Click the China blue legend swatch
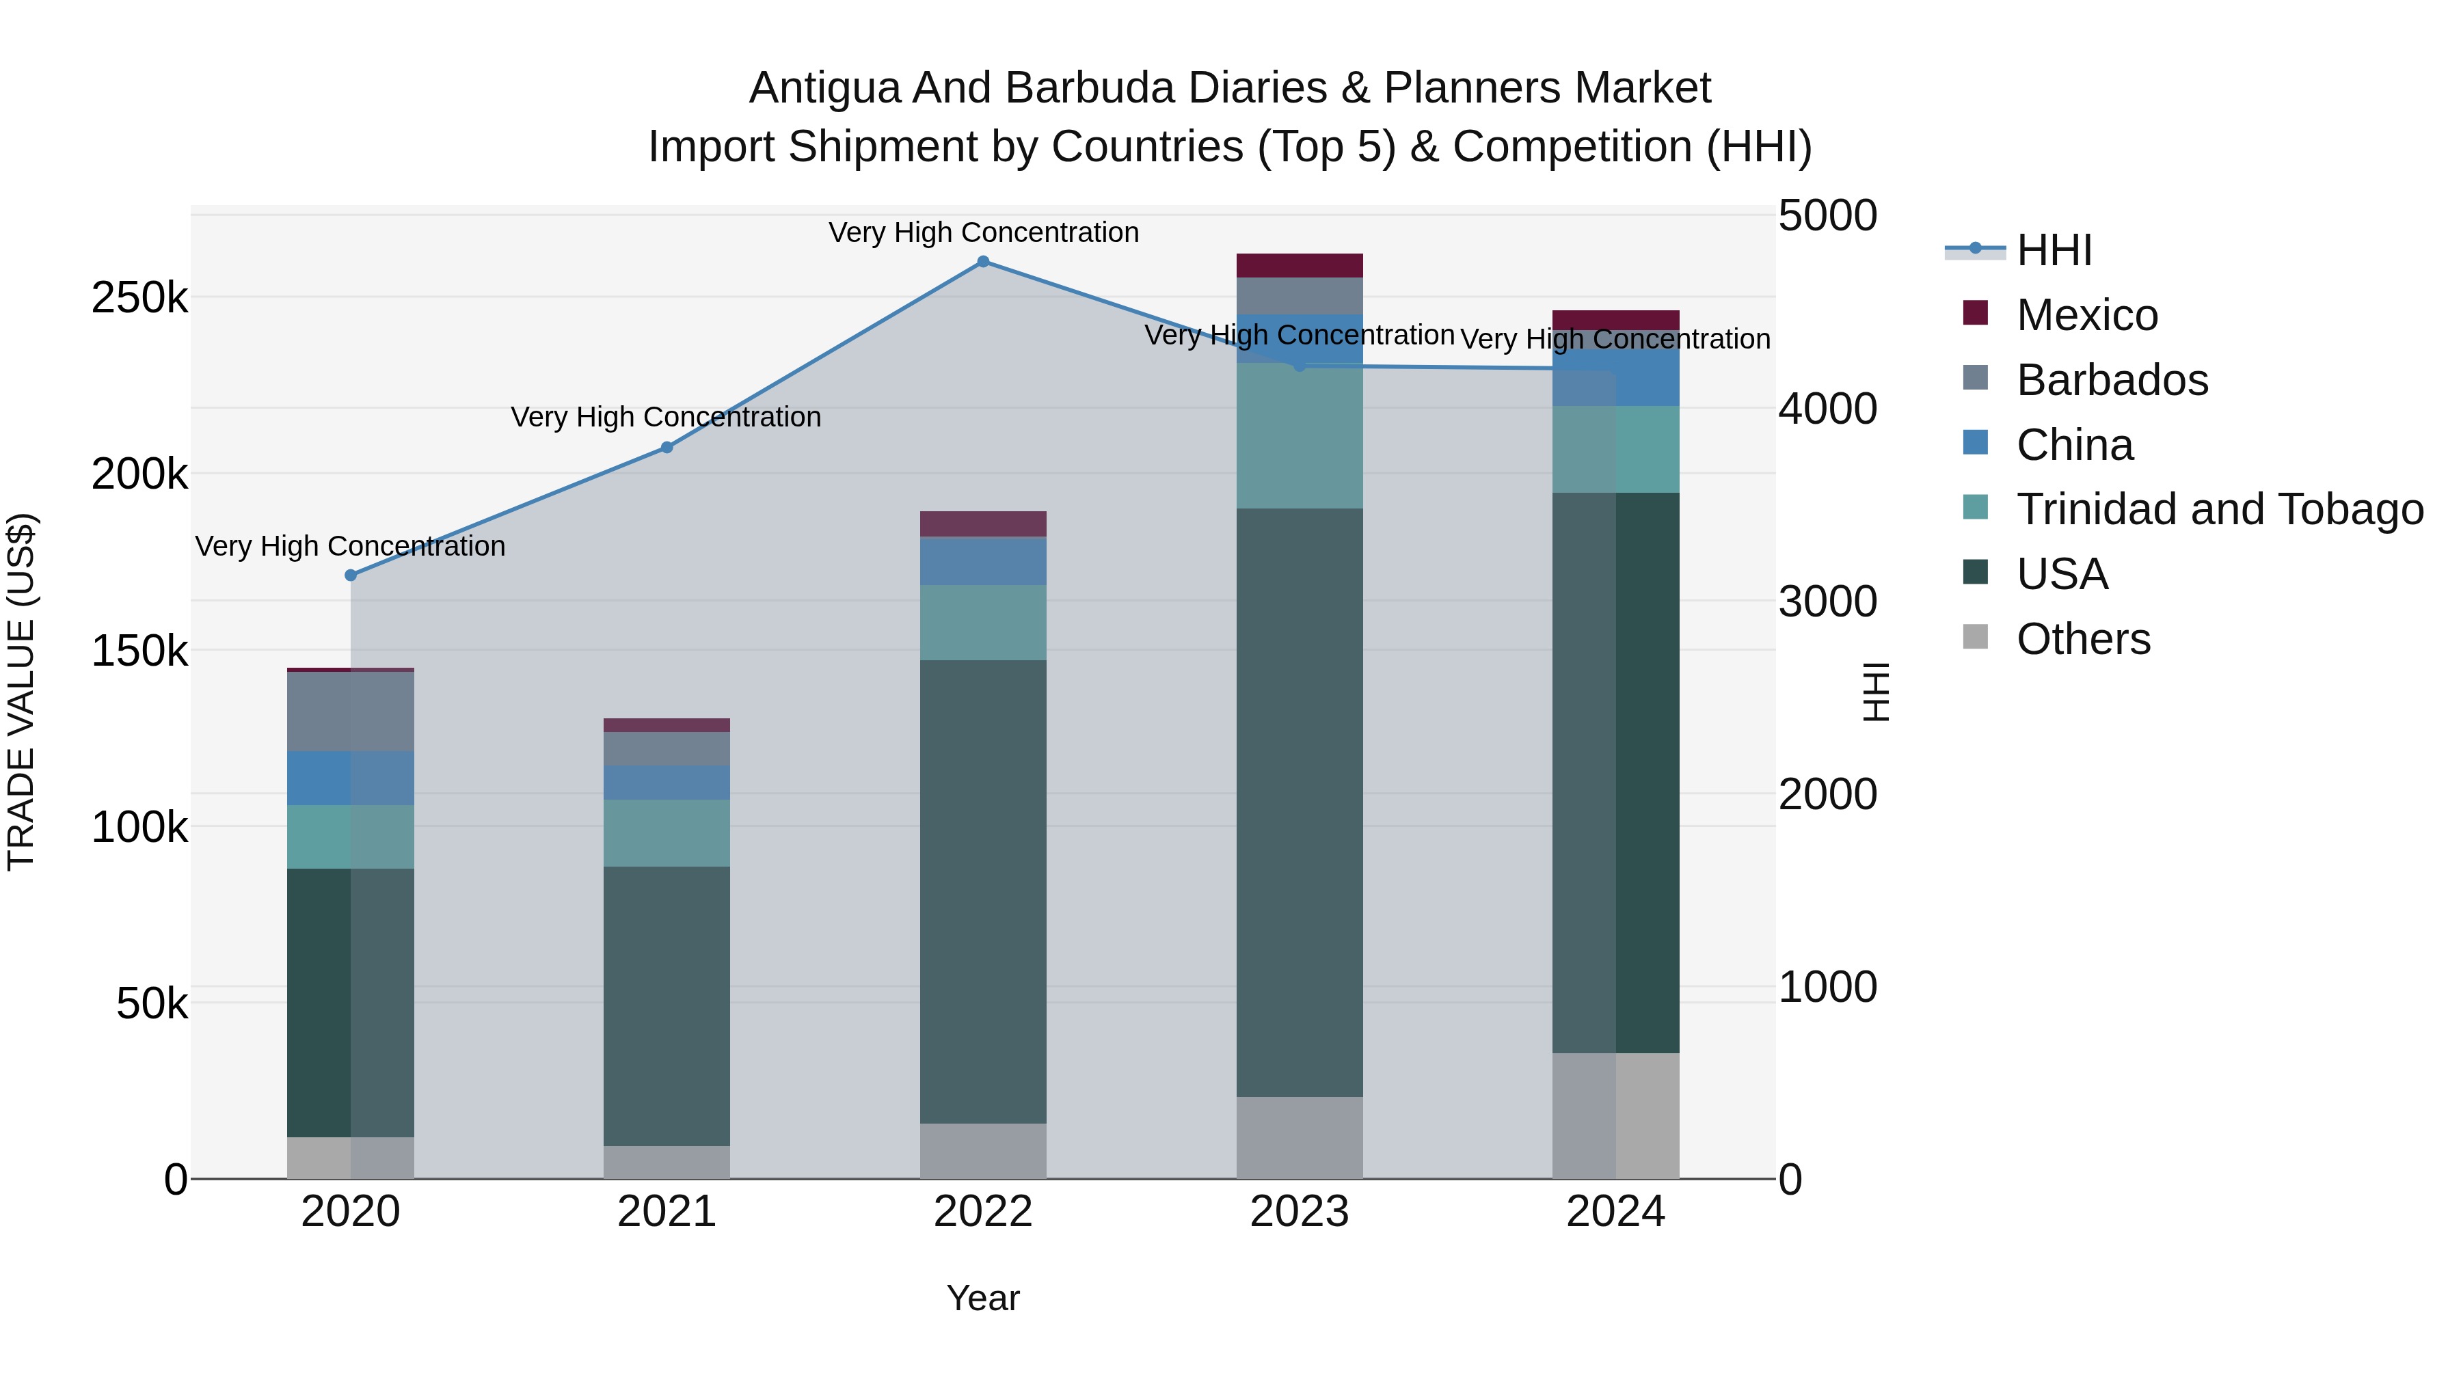2461x1384 pixels. (1975, 442)
